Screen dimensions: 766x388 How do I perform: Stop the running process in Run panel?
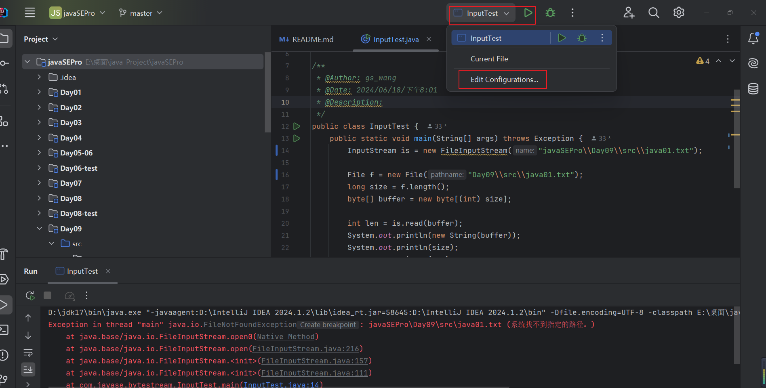point(47,296)
